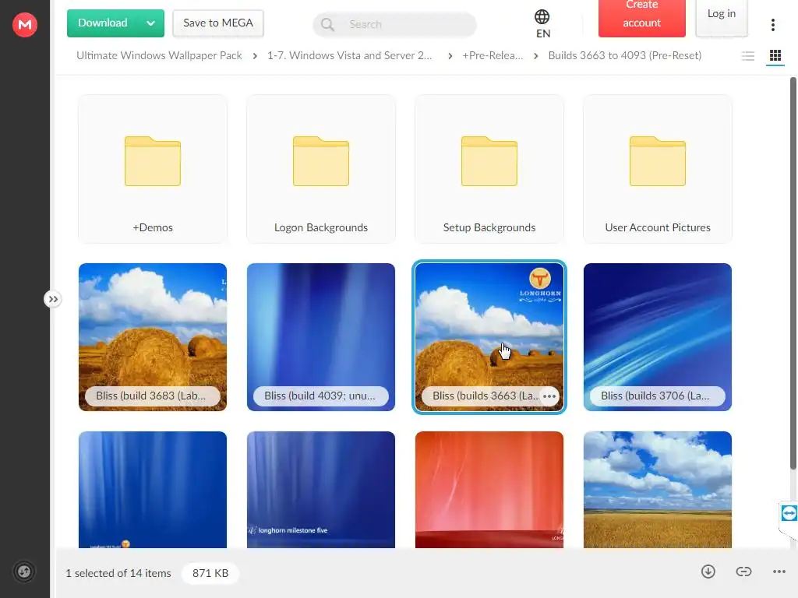
Task: Select the blue aurora wallpaper with Longhorn logo
Action: click(x=153, y=489)
